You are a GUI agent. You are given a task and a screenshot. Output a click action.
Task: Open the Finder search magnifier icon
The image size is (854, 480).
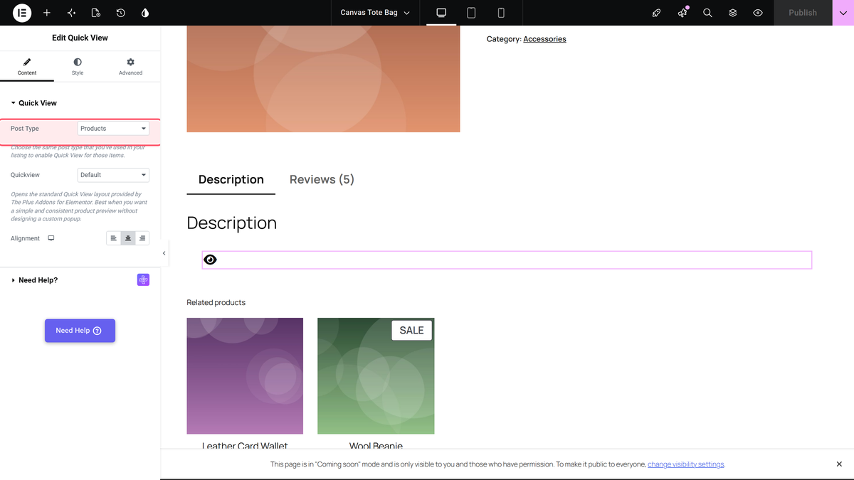(x=707, y=13)
